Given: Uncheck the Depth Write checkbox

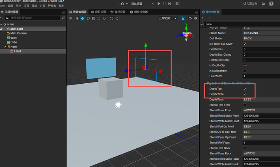Looking at the screenshot, I should click(245, 94).
